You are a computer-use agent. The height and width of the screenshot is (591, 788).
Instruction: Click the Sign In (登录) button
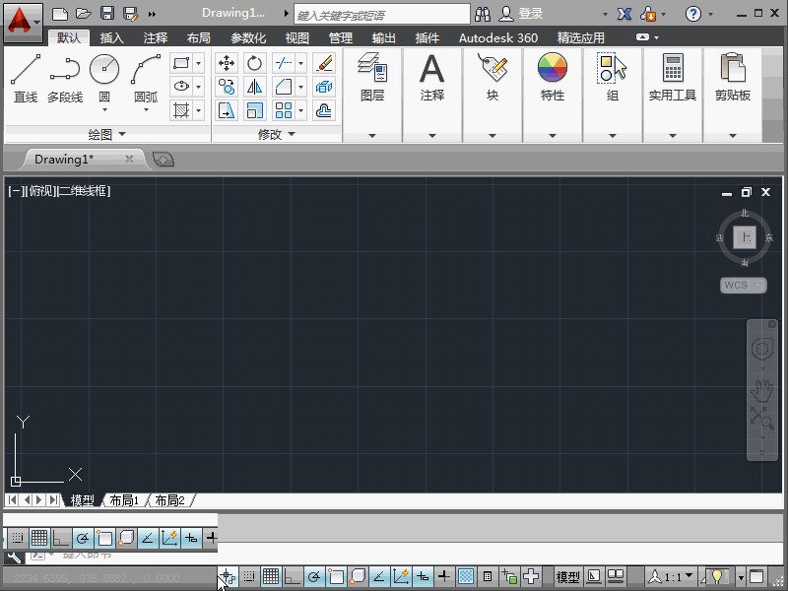tap(522, 14)
